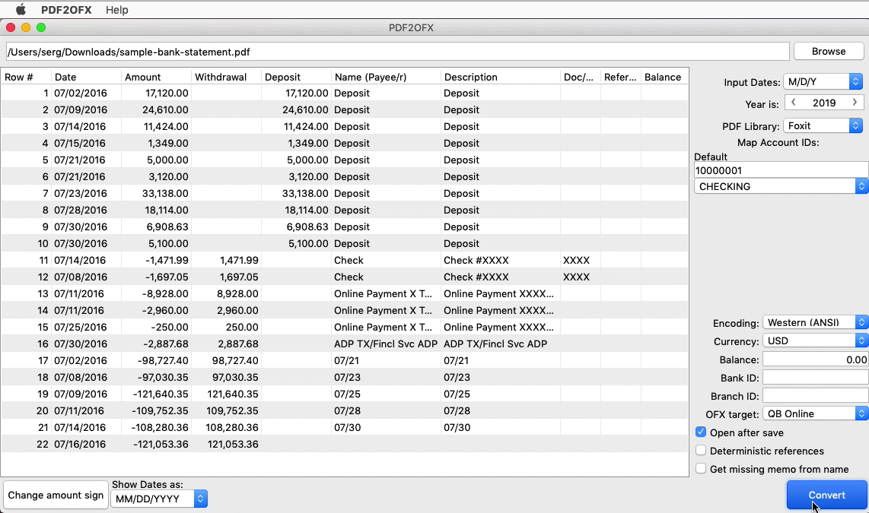Viewport: 869px width, 513px height.
Task: Open the Currency dropdown
Action: [815, 341]
